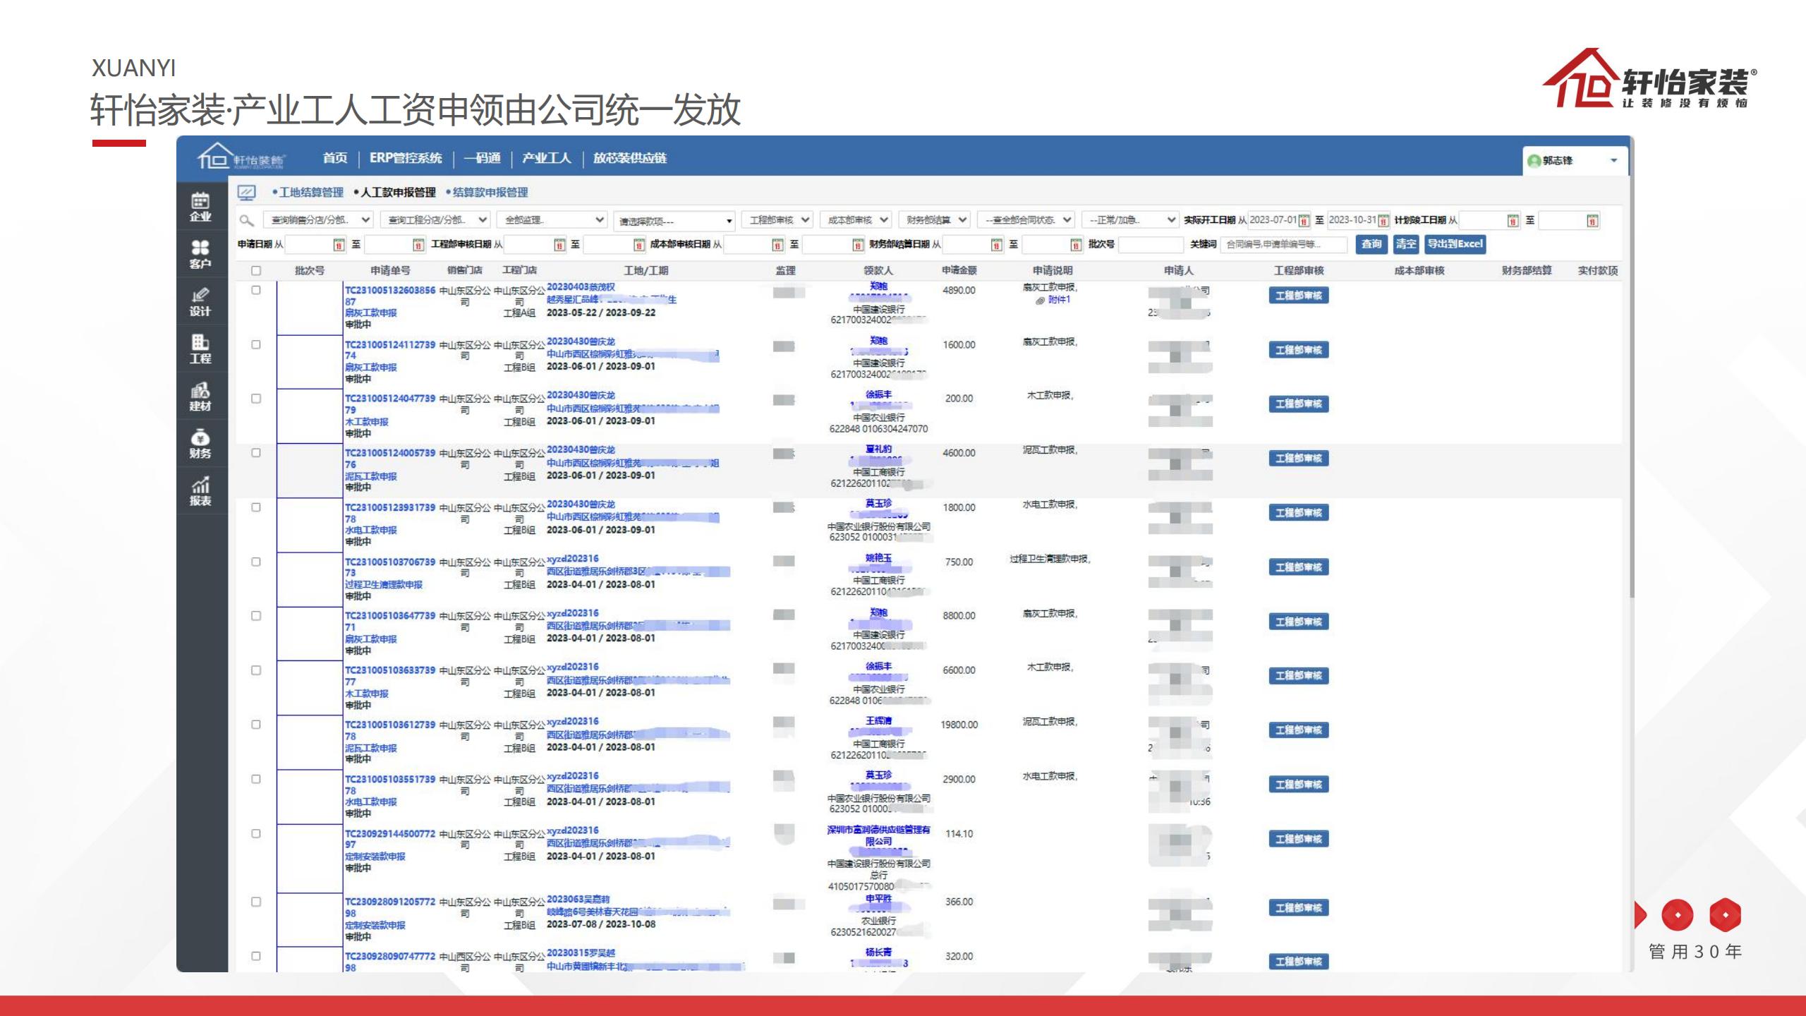1806x1016 pixels.
Task: Open ERP管控系统 in the top navigation
Action: [x=406, y=158]
